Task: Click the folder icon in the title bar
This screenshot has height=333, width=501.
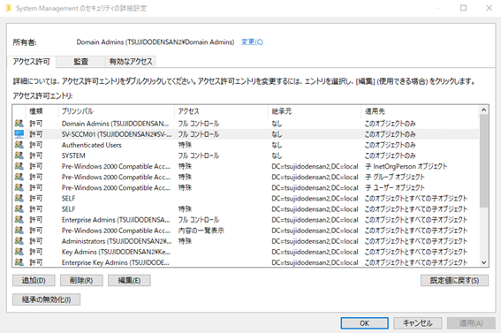Action: point(9,8)
